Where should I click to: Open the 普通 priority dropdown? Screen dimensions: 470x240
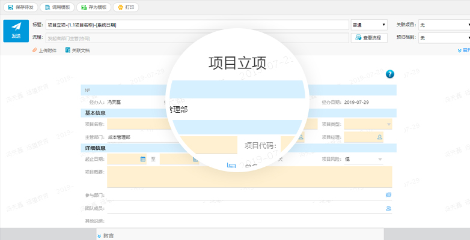pos(369,25)
